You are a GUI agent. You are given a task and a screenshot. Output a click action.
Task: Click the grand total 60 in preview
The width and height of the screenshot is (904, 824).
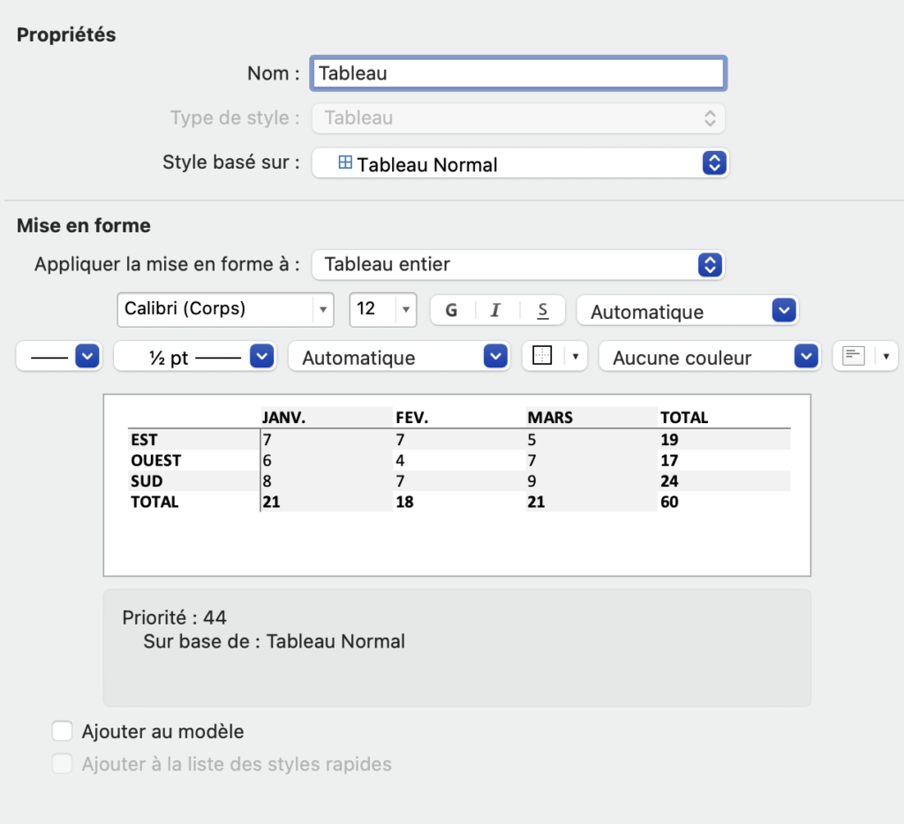(x=669, y=502)
